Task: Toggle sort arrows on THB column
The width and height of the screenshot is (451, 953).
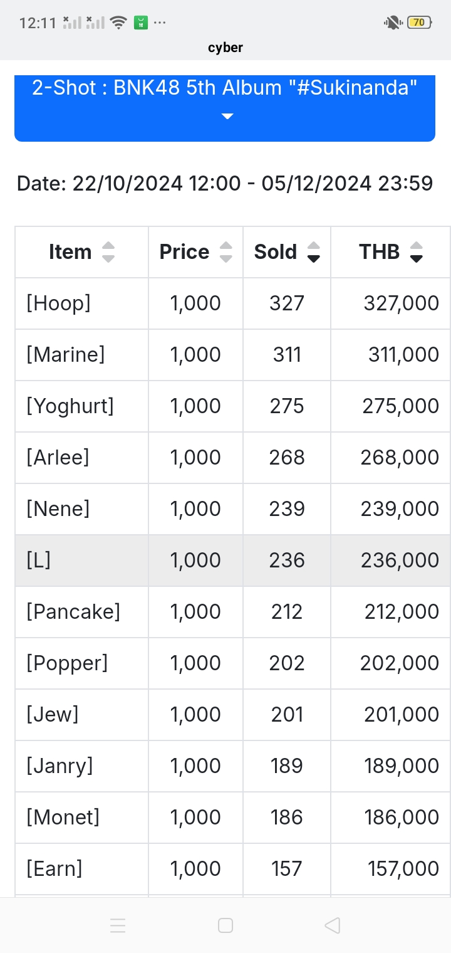Action: tap(416, 252)
